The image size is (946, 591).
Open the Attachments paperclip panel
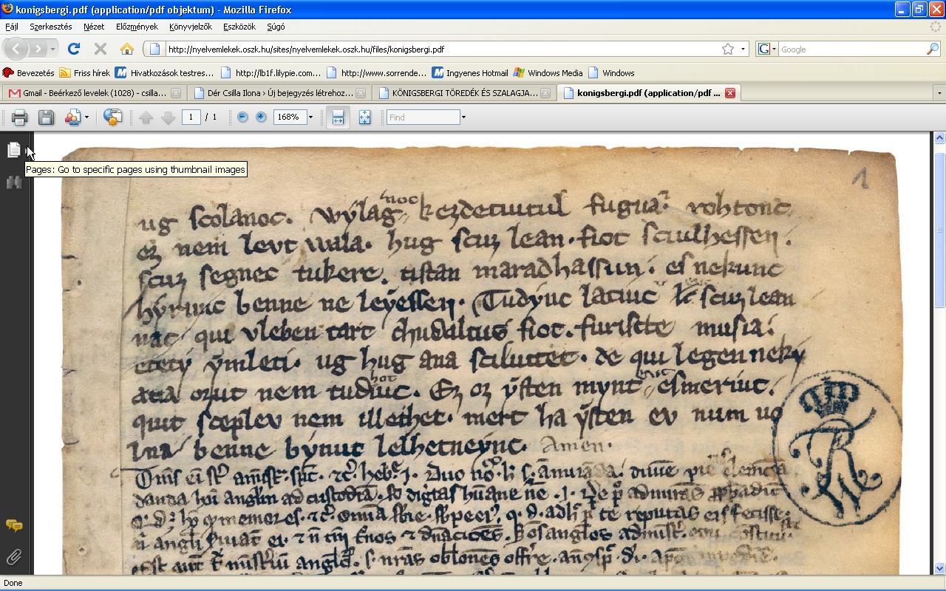coord(14,557)
